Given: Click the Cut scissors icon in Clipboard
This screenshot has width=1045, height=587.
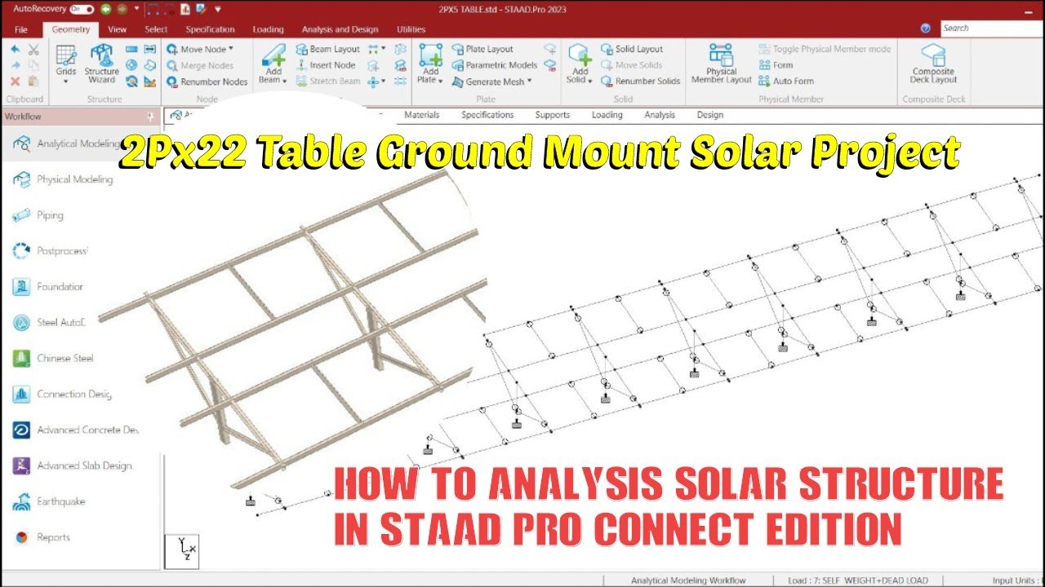Looking at the screenshot, I should coord(33,50).
